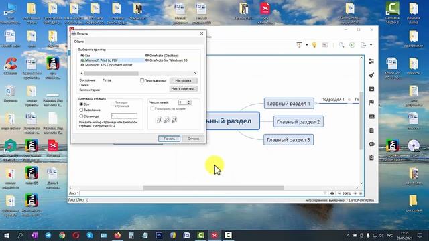The image size is (429, 241).
Task: Click the zoom out minus icon
Action: [x=339, y=193]
